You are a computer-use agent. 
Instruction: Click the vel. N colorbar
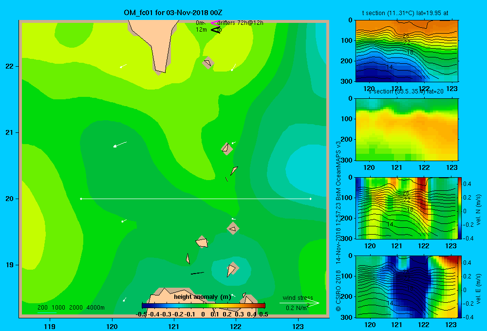point(460,208)
